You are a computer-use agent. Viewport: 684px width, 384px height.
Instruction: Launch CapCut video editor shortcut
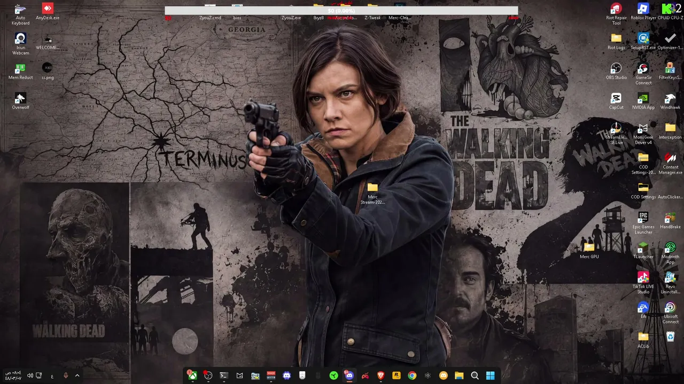point(616,101)
